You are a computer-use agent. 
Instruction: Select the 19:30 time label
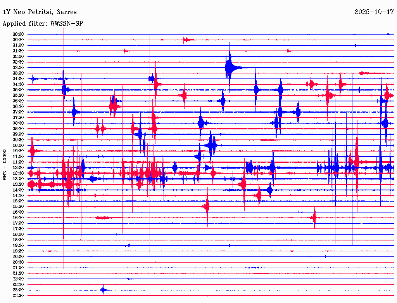click(18, 251)
